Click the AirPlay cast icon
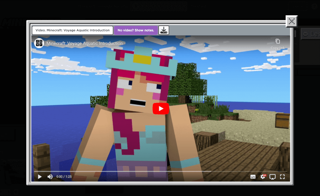The image size is (320, 196). (x=272, y=177)
